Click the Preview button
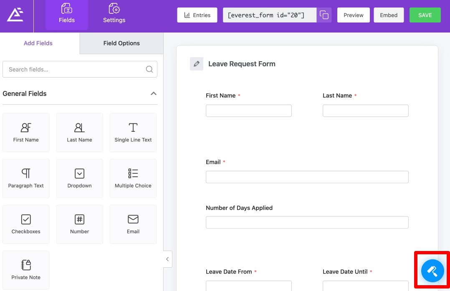The height and width of the screenshot is (291, 450). click(x=353, y=15)
